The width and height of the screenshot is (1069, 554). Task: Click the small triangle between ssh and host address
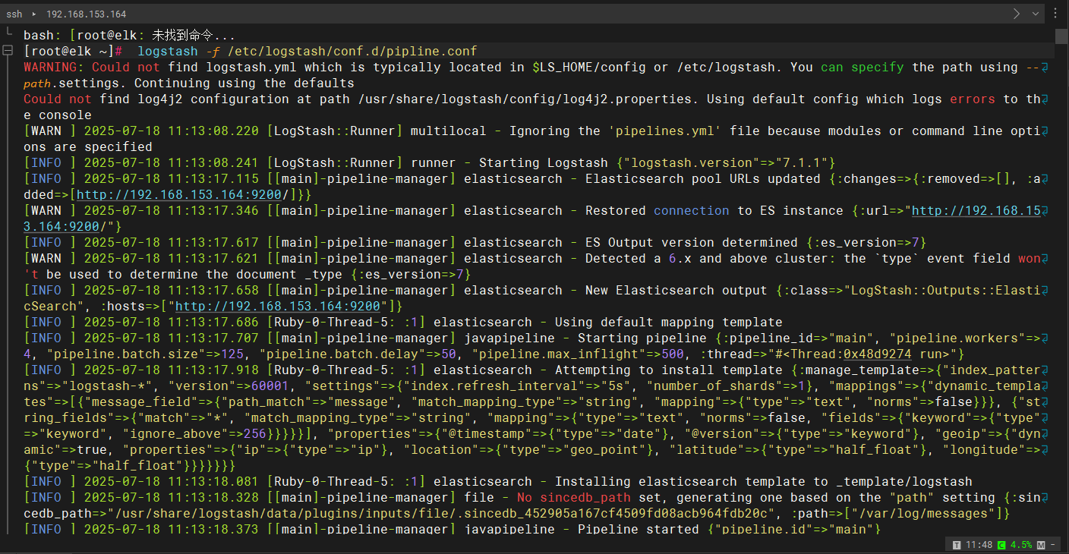pyautogui.click(x=34, y=14)
